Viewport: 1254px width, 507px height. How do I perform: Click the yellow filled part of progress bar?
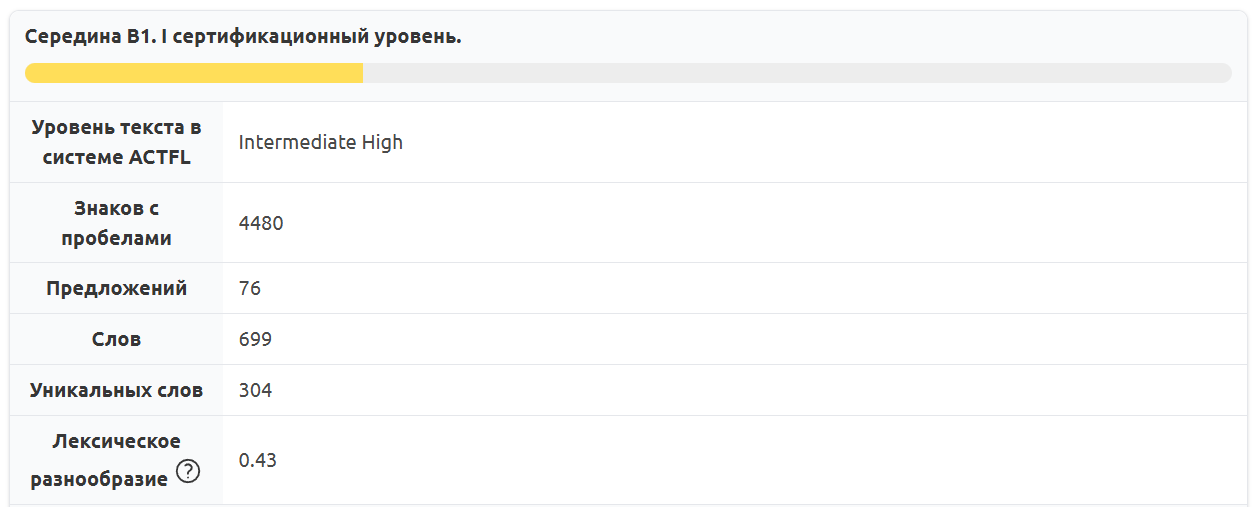[x=194, y=73]
